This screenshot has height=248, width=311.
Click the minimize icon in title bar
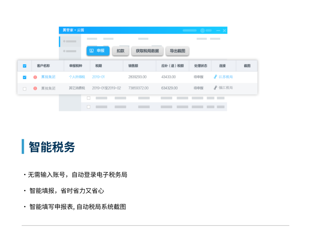coord(218,30)
